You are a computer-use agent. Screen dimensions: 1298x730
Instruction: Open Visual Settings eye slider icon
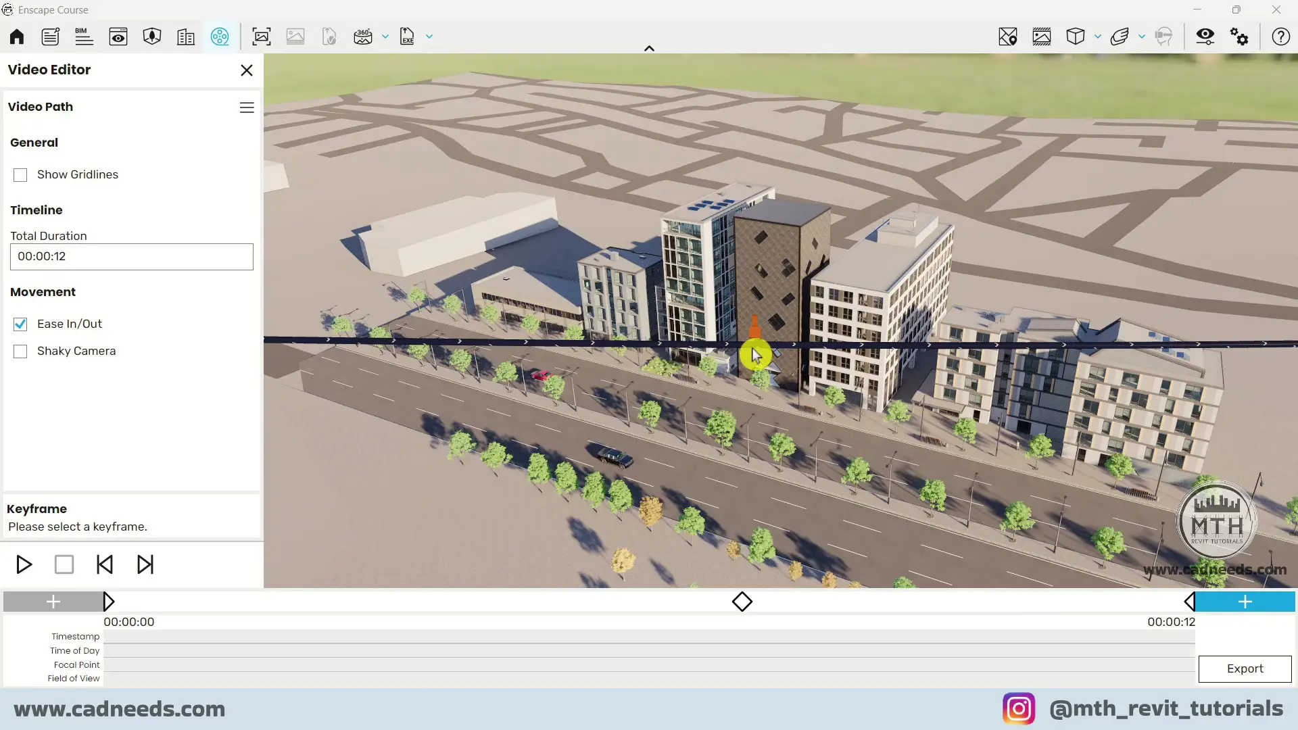tap(1205, 36)
